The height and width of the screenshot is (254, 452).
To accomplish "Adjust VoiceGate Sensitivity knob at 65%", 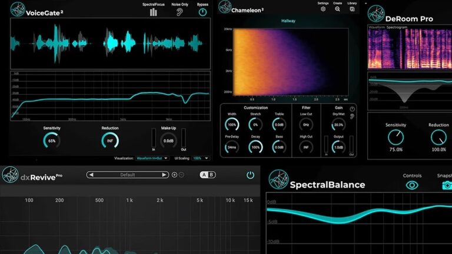I will (52, 141).
